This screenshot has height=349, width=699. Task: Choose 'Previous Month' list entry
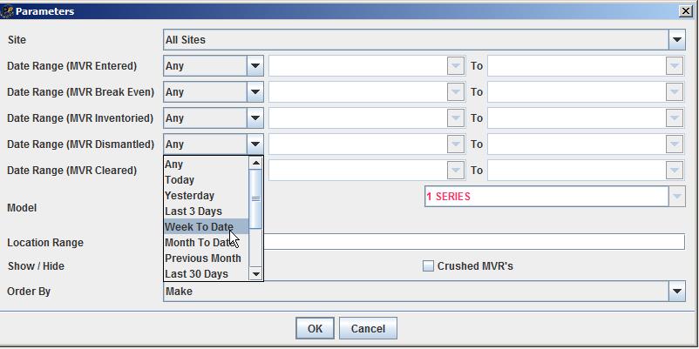202,258
